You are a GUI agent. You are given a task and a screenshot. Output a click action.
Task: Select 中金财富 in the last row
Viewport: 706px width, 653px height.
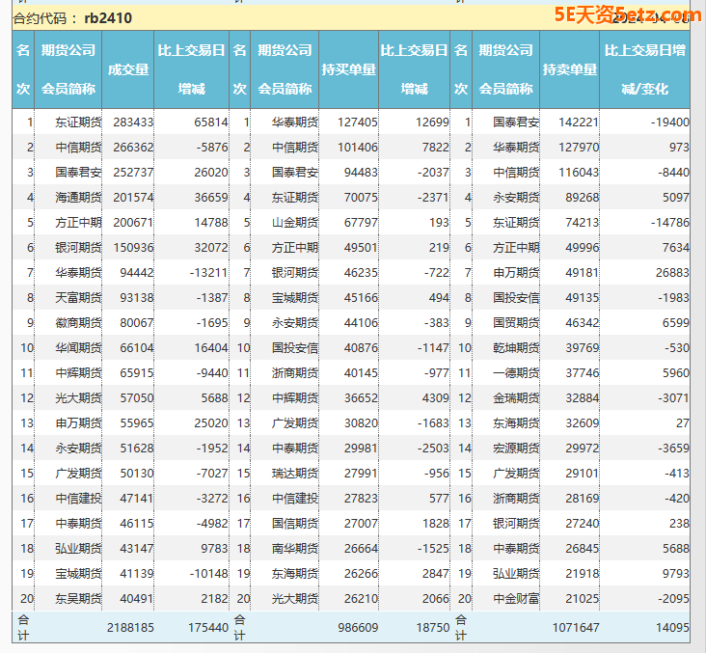click(x=515, y=599)
